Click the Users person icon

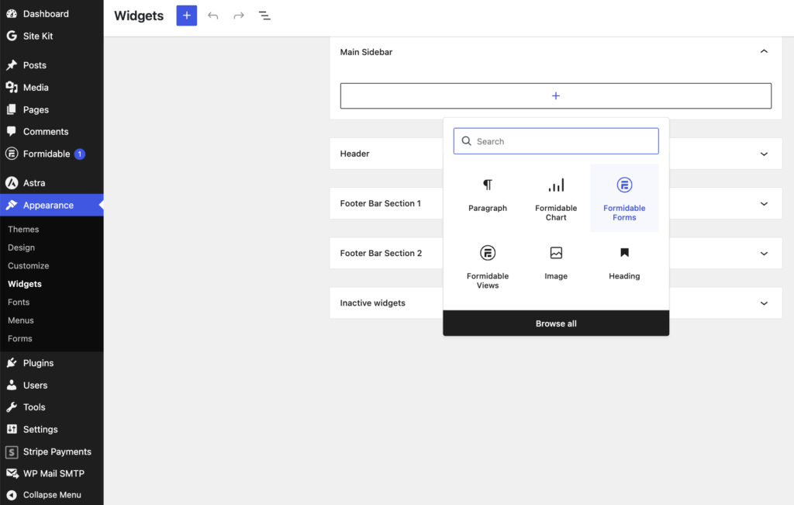tap(12, 385)
